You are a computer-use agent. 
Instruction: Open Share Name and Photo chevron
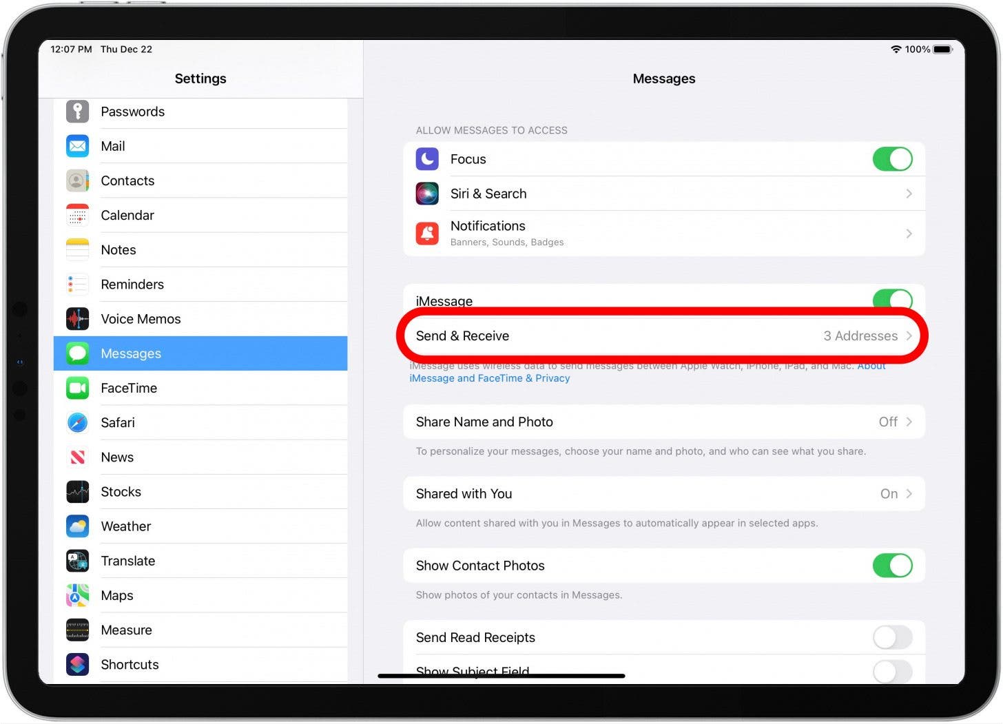909,422
